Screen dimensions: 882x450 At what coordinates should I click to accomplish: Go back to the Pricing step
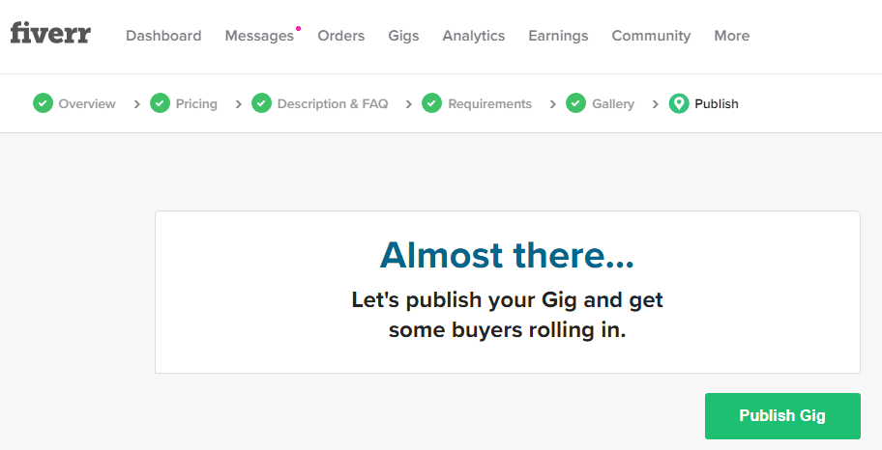196,104
